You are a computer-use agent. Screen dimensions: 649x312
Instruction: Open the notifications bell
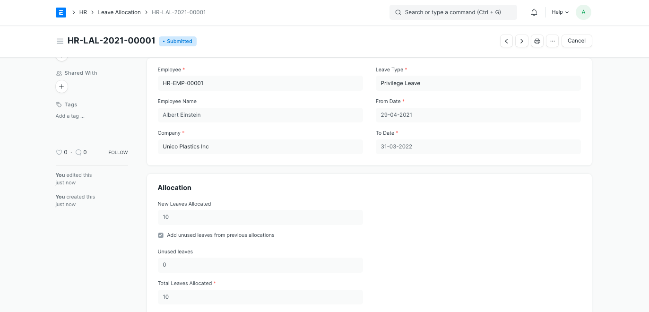click(x=534, y=12)
